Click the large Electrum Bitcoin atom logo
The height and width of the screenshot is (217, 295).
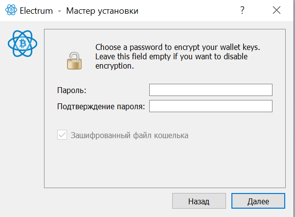coord(23,44)
